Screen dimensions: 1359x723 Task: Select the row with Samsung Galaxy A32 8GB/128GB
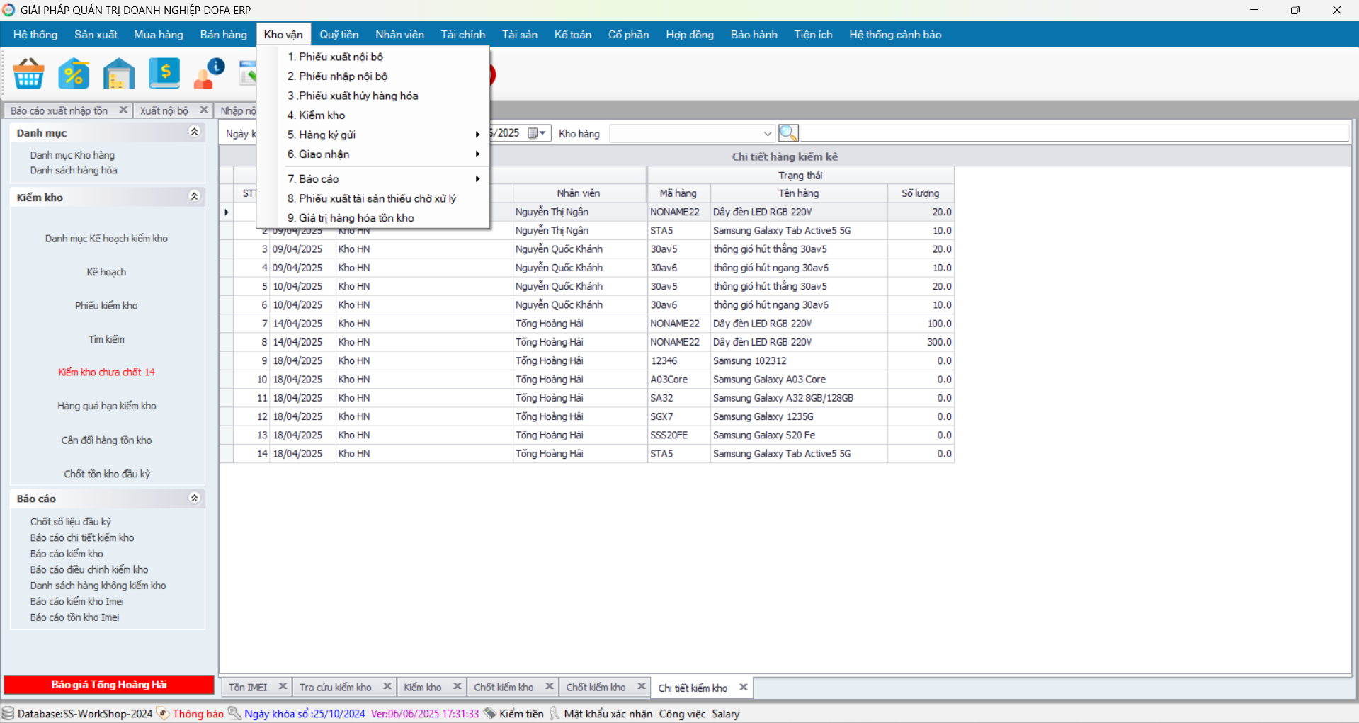586,398
